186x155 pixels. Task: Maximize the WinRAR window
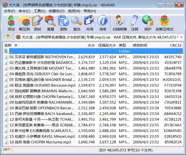tap(170, 5)
